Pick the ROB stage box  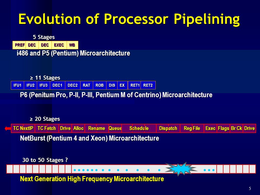coord(99,85)
